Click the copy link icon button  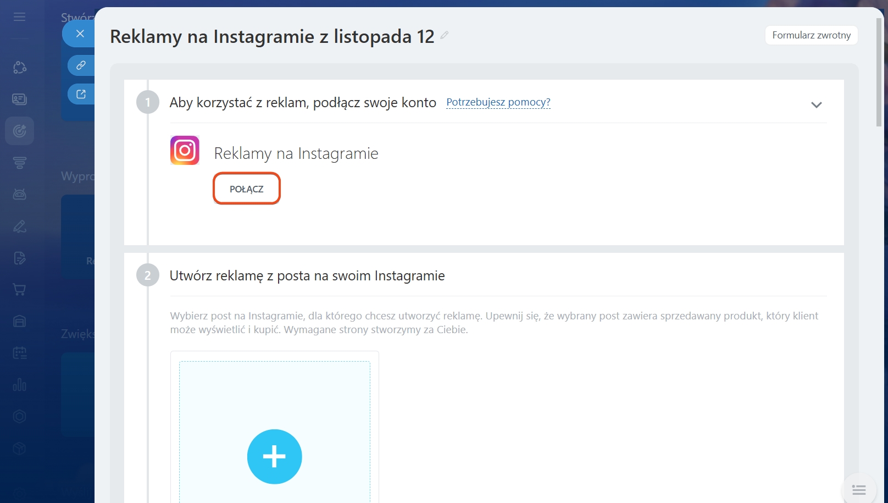pyautogui.click(x=81, y=65)
